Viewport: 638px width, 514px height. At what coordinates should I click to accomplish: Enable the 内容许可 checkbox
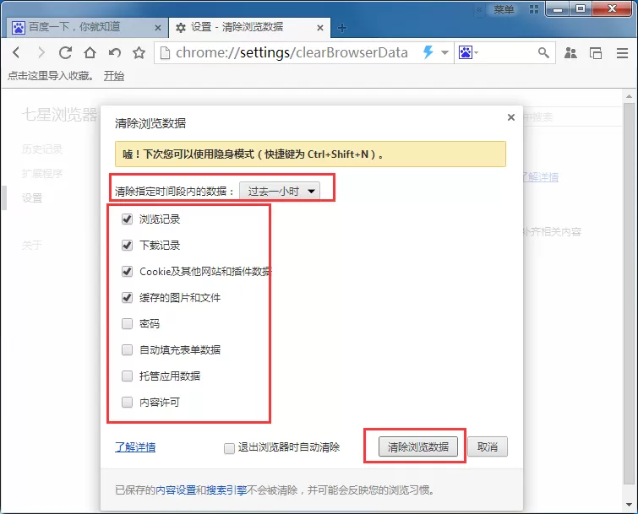[x=127, y=403]
